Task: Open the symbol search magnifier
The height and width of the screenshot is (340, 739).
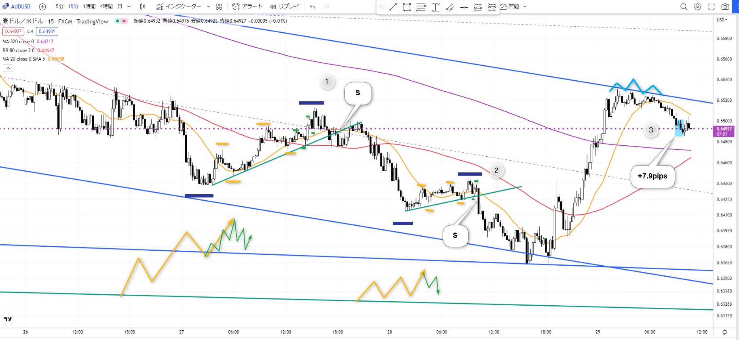Action: (684, 6)
